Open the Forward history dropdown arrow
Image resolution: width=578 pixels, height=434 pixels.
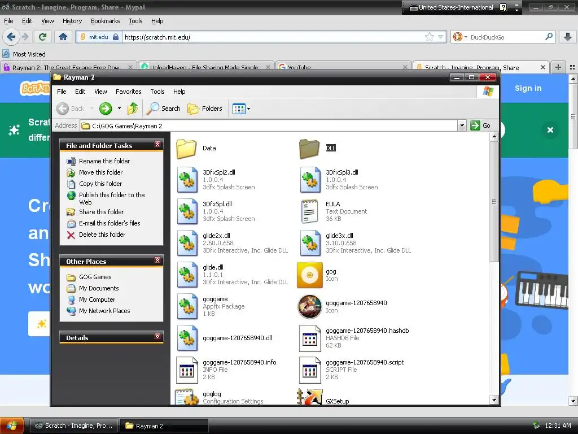pyautogui.click(x=119, y=108)
